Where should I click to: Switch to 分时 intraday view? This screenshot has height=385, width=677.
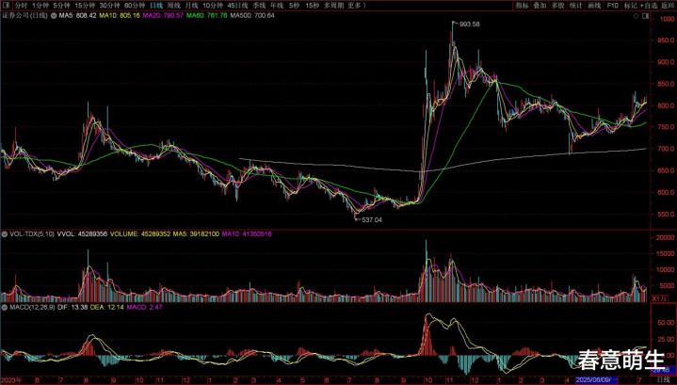pyautogui.click(x=20, y=6)
